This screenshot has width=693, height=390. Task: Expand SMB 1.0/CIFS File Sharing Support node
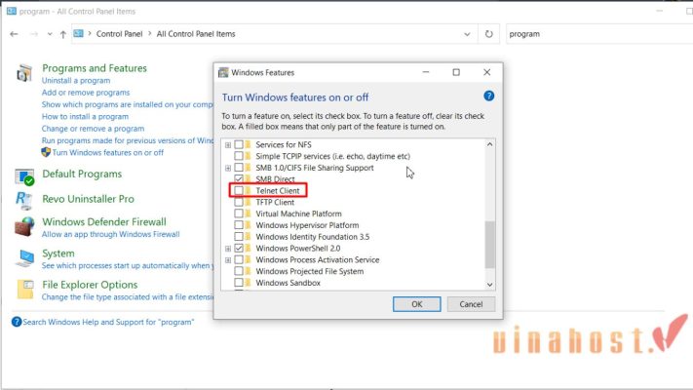(x=228, y=168)
